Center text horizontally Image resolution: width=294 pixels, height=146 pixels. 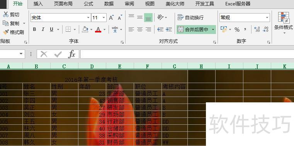[x=140, y=29]
